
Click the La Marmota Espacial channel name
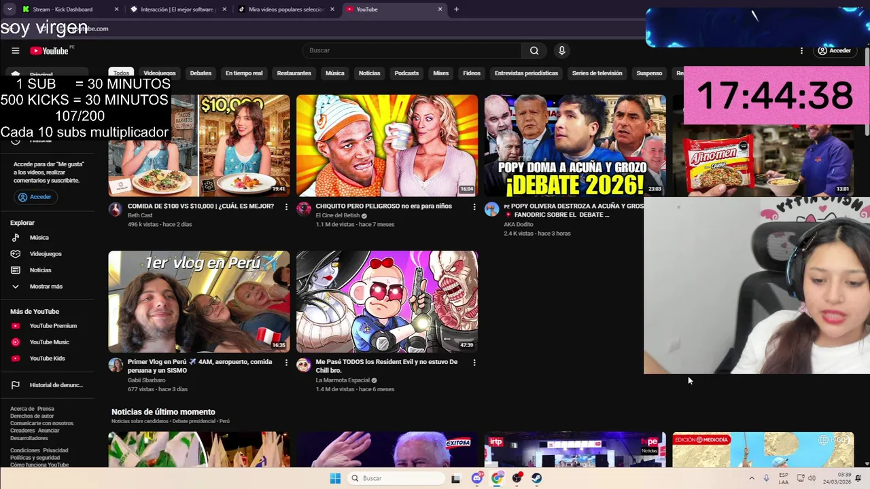pos(343,380)
